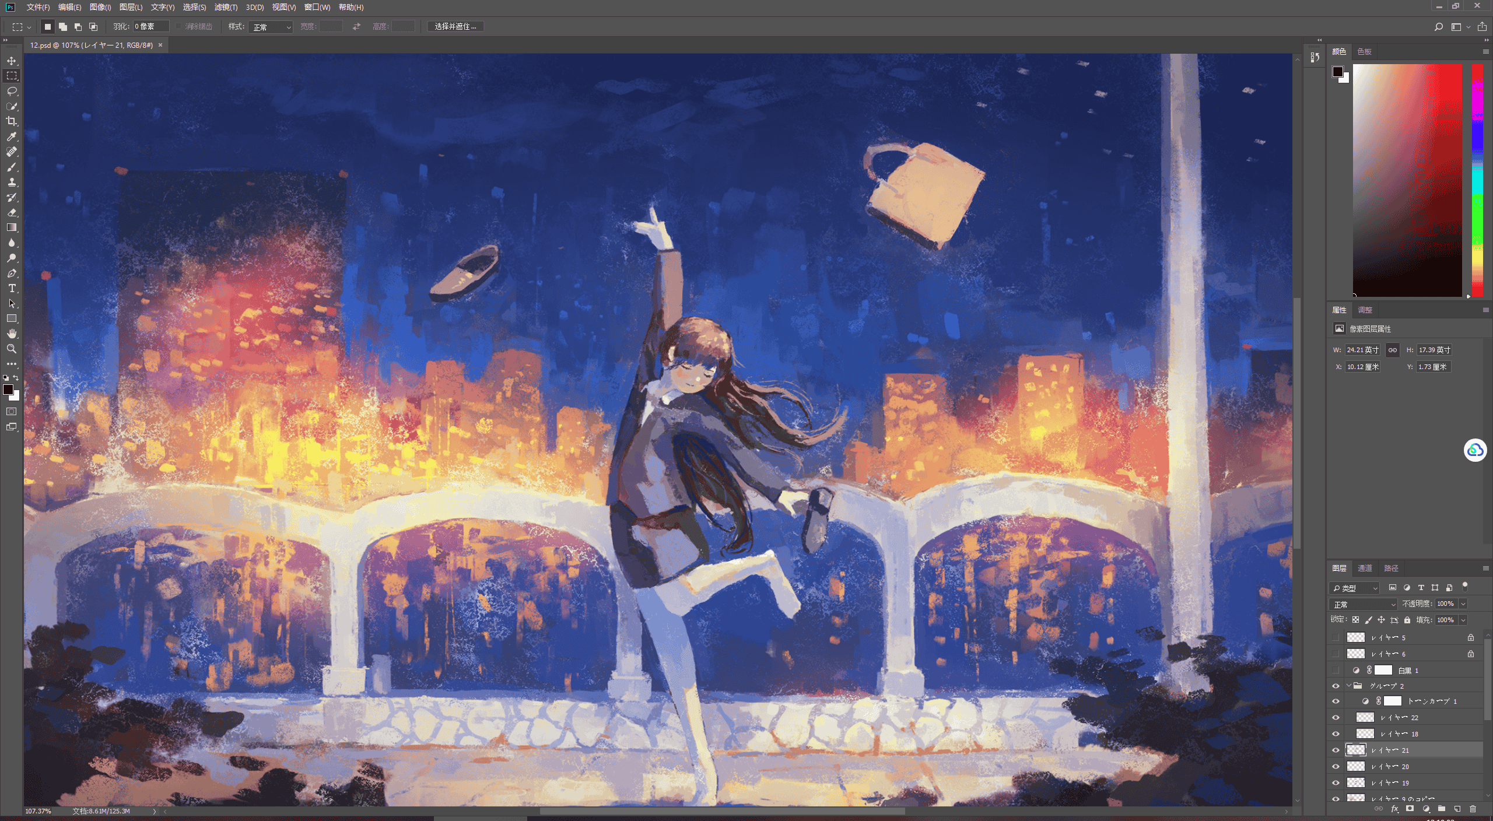
Task: Select the Zoom tool
Action: pos(12,349)
